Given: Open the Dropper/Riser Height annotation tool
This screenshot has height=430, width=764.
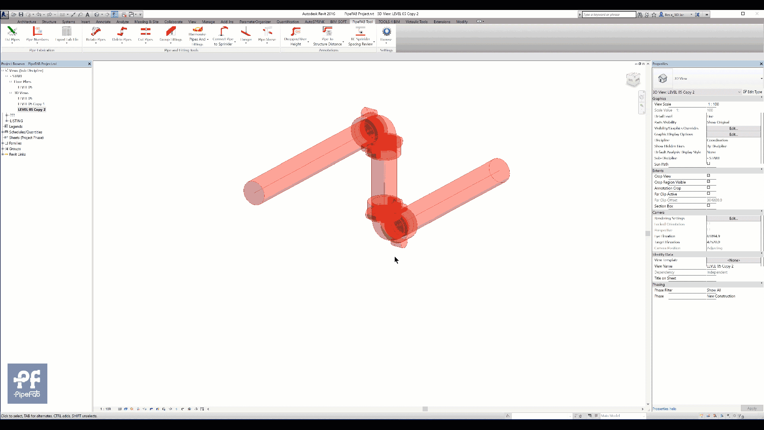Looking at the screenshot, I should [x=296, y=36].
